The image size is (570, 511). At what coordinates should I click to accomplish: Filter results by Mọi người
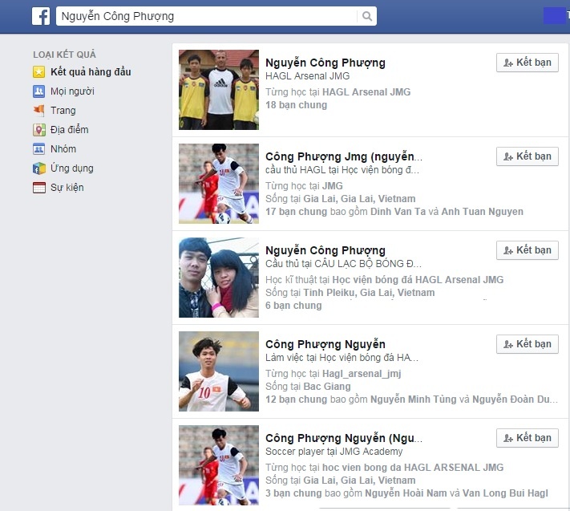72,91
